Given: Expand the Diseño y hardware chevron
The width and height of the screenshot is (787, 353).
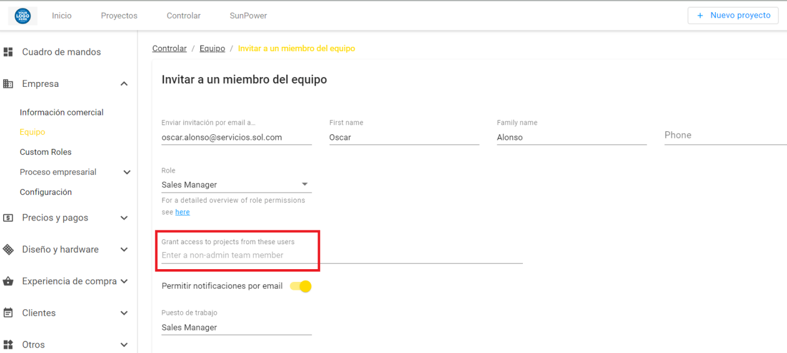Looking at the screenshot, I should 124,250.
